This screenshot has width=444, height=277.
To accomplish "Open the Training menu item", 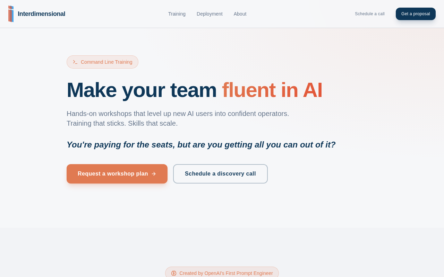I will pyautogui.click(x=177, y=14).
